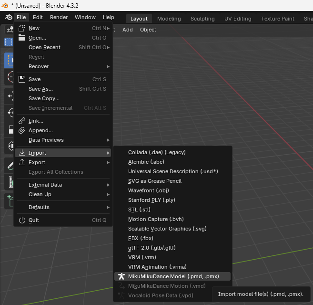Import Universal Scene Description (.usd*)
The height and width of the screenshot is (305, 313).
pyautogui.click(x=172, y=171)
